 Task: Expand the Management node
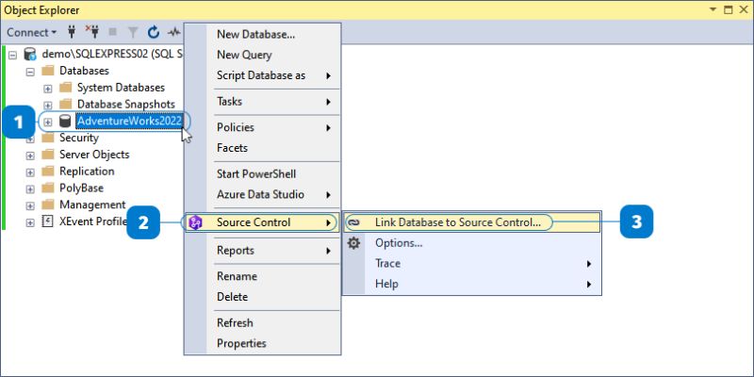pyautogui.click(x=30, y=205)
